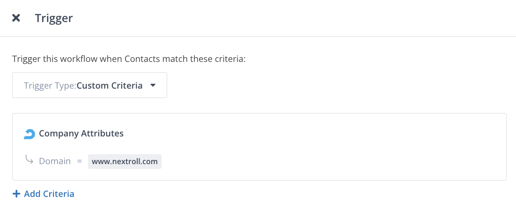This screenshot has width=516, height=211.
Task: Click the Trigger panel title
Action: [x=54, y=18]
